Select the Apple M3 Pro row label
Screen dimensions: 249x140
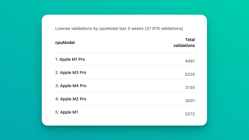pos(73,72)
